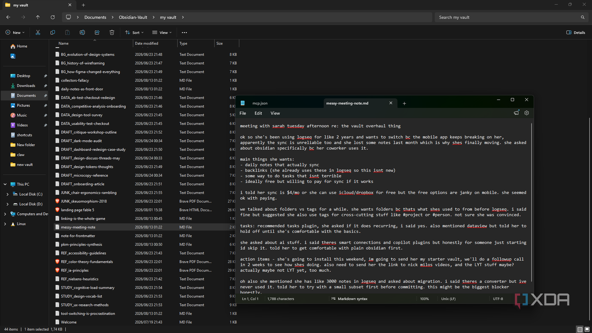Image resolution: width=592 pixels, height=333 pixels.
Task: Open Notepad settings gear icon
Action: [527, 113]
